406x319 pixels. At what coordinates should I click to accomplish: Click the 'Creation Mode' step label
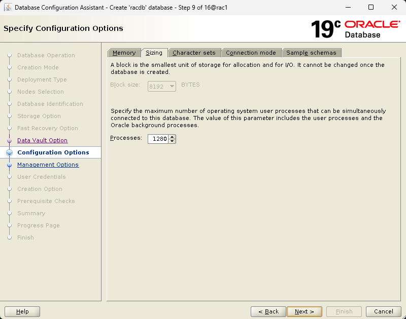pos(38,67)
